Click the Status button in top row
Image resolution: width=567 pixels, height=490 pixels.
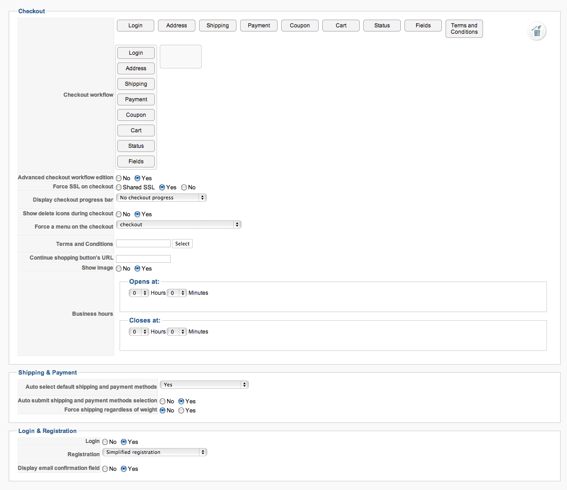point(382,26)
